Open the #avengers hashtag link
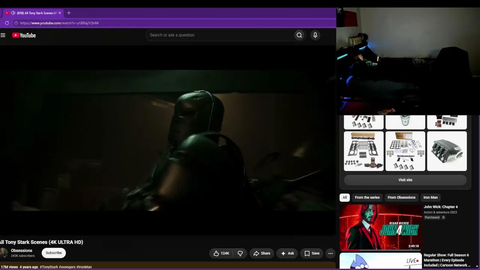This screenshot has height=270, width=480. click(67, 267)
